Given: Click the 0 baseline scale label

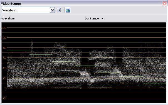Looking at the screenshot, I should (5, 88).
